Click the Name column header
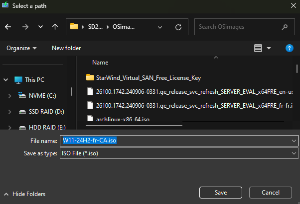 [x=100, y=63]
